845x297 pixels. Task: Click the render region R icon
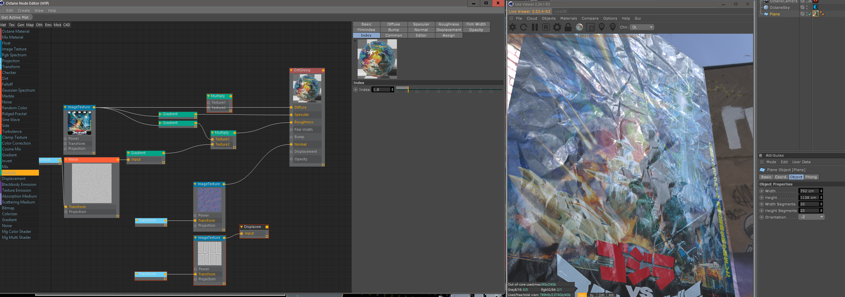546,27
